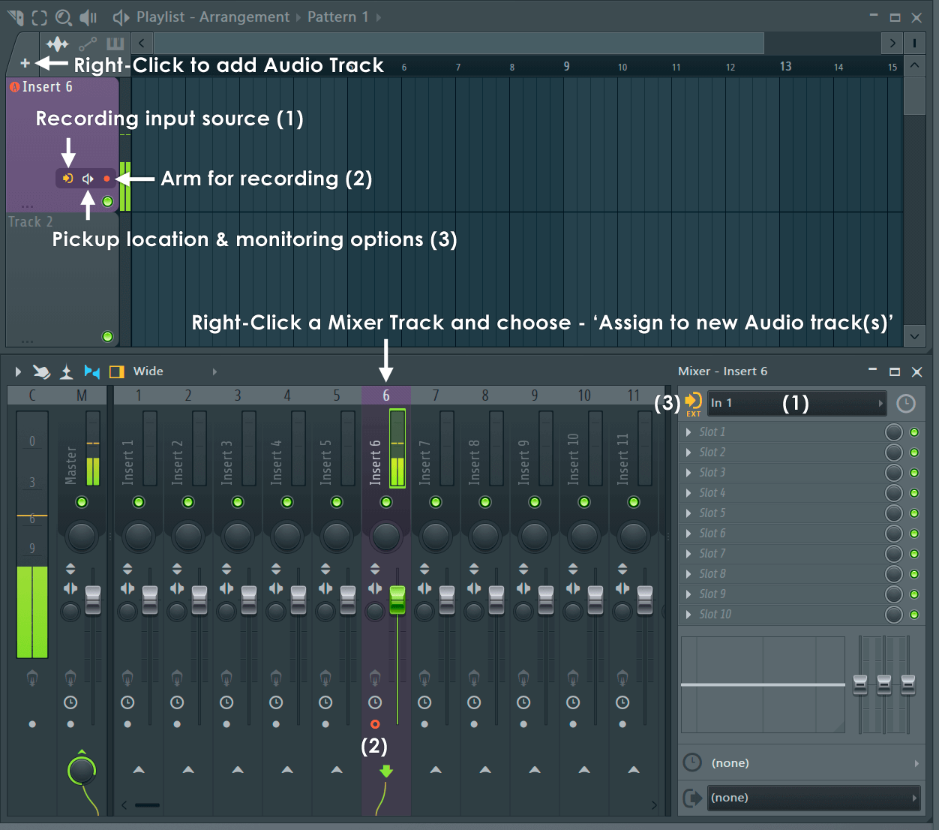Click Pattern 1 in the title bar
This screenshot has width=939, height=830.
click(336, 17)
